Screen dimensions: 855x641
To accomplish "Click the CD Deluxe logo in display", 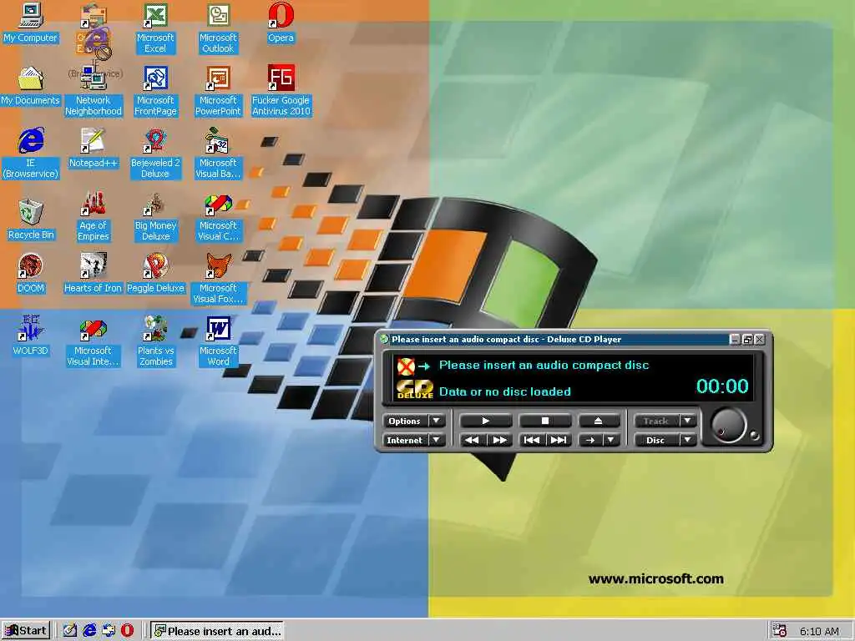I will 414,389.
